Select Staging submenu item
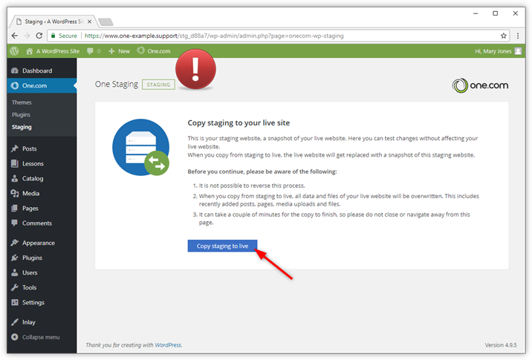Image resolution: width=532 pixels, height=360 pixels. pos(22,127)
